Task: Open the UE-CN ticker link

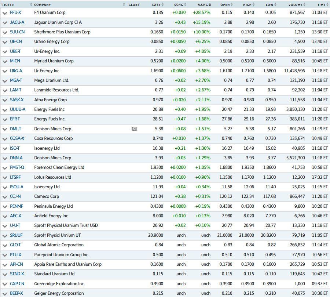Action: click(x=16, y=41)
